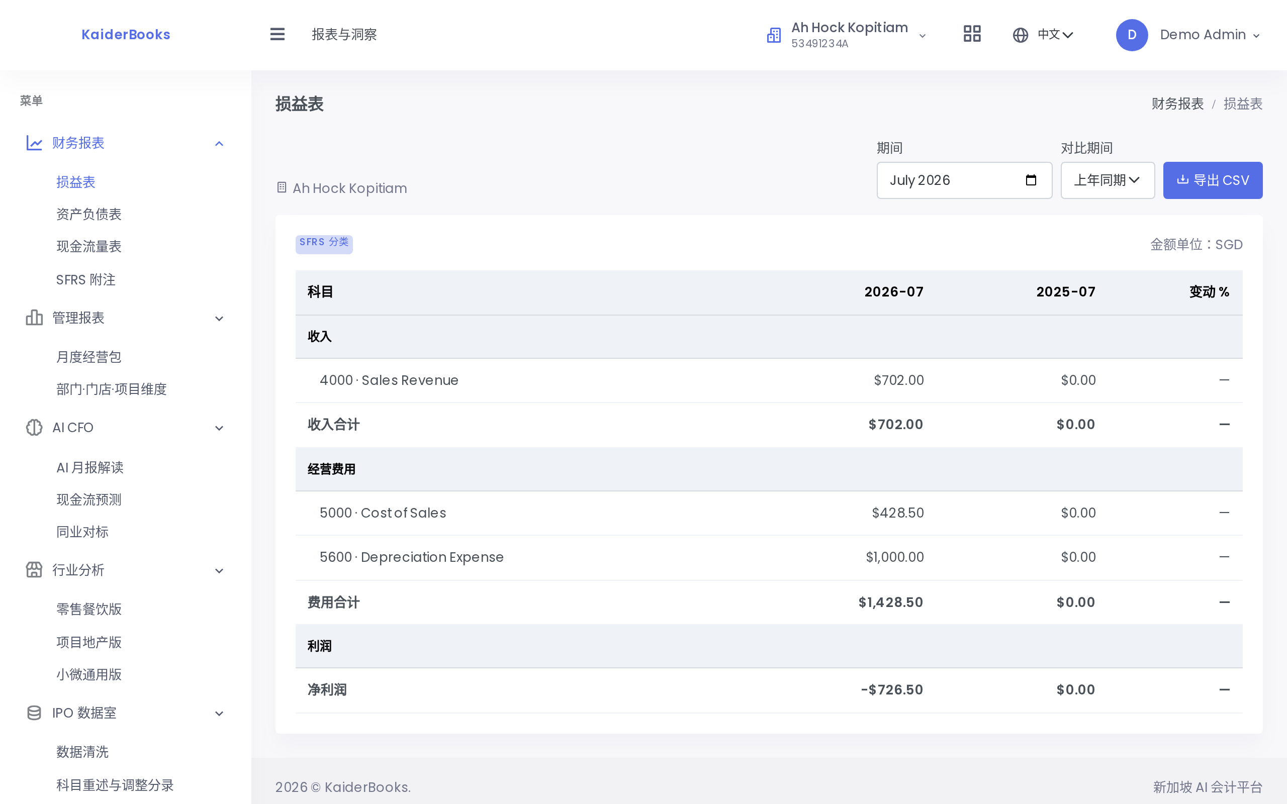This screenshot has height=804, width=1287.
Task: Click the 金额单位：SGD label
Action: [x=1196, y=245]
